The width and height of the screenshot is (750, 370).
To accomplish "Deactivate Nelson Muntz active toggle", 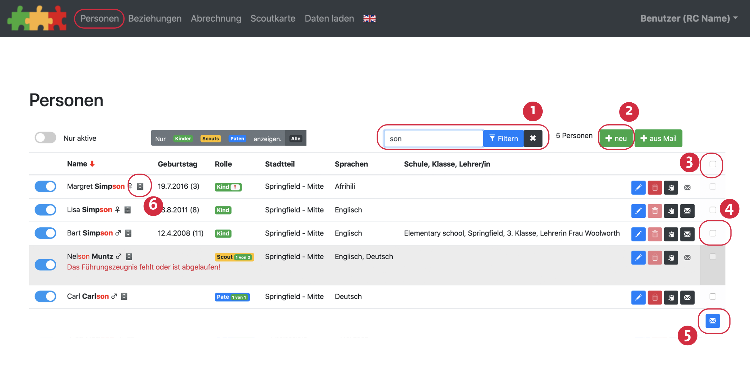I will click(45, 265).
